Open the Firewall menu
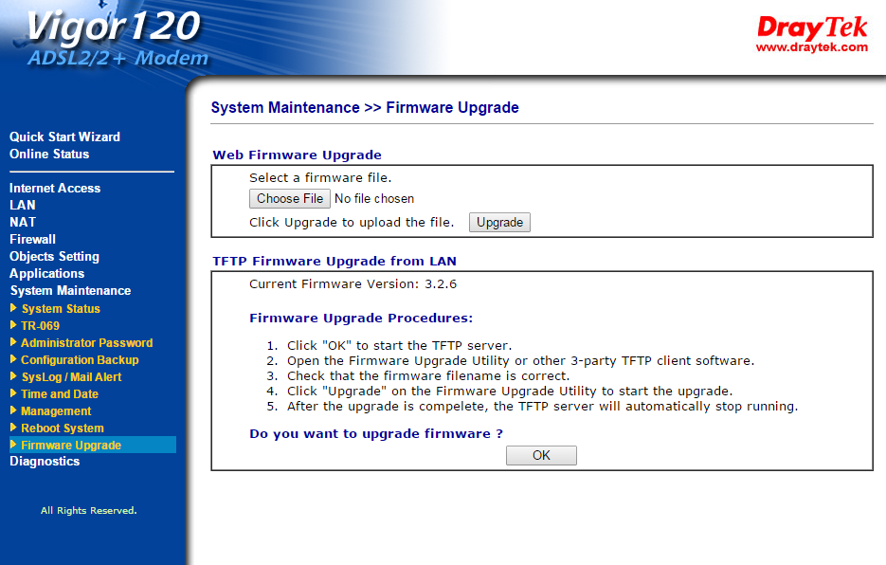Screen dimensions: 886x565 point(32,239)
